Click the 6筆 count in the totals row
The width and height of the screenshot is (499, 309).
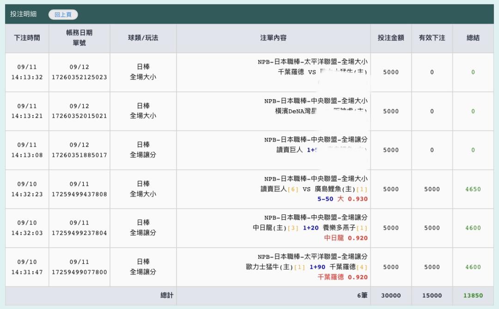(362, 295)
